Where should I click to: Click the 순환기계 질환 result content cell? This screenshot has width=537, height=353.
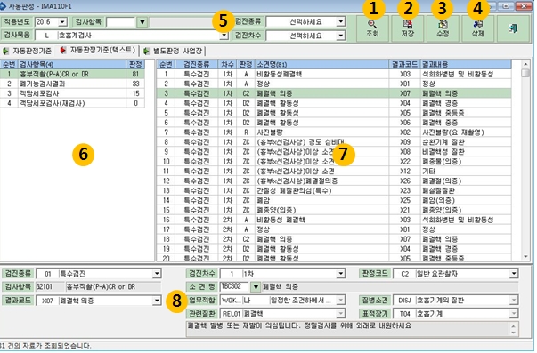[466, 142]
